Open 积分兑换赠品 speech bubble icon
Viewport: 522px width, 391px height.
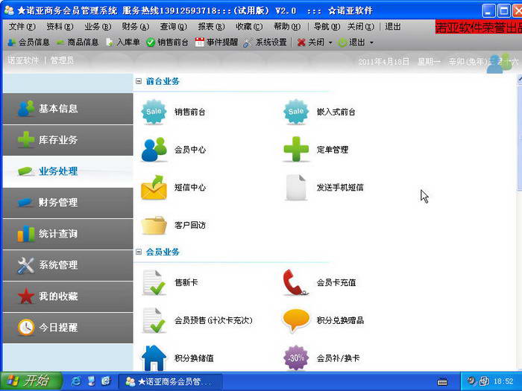[295, 320]
